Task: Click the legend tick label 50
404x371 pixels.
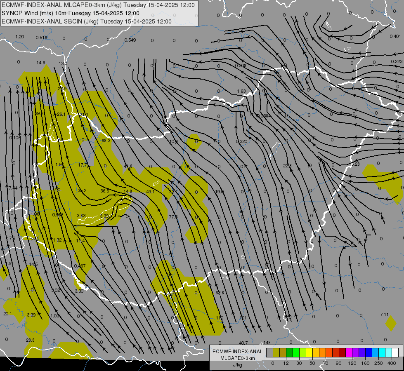Action: (x=312, y=363)
